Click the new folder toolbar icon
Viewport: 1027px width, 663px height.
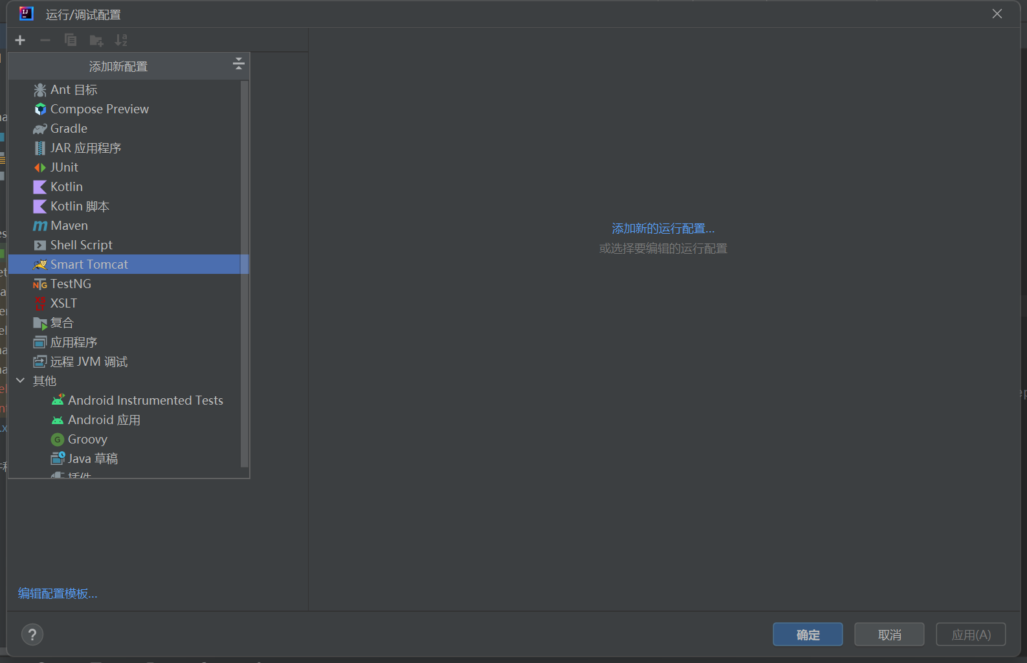(96, 41)
